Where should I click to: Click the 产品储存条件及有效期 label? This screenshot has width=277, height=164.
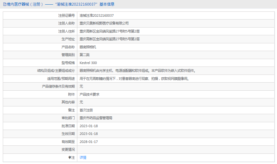(58, 86)
